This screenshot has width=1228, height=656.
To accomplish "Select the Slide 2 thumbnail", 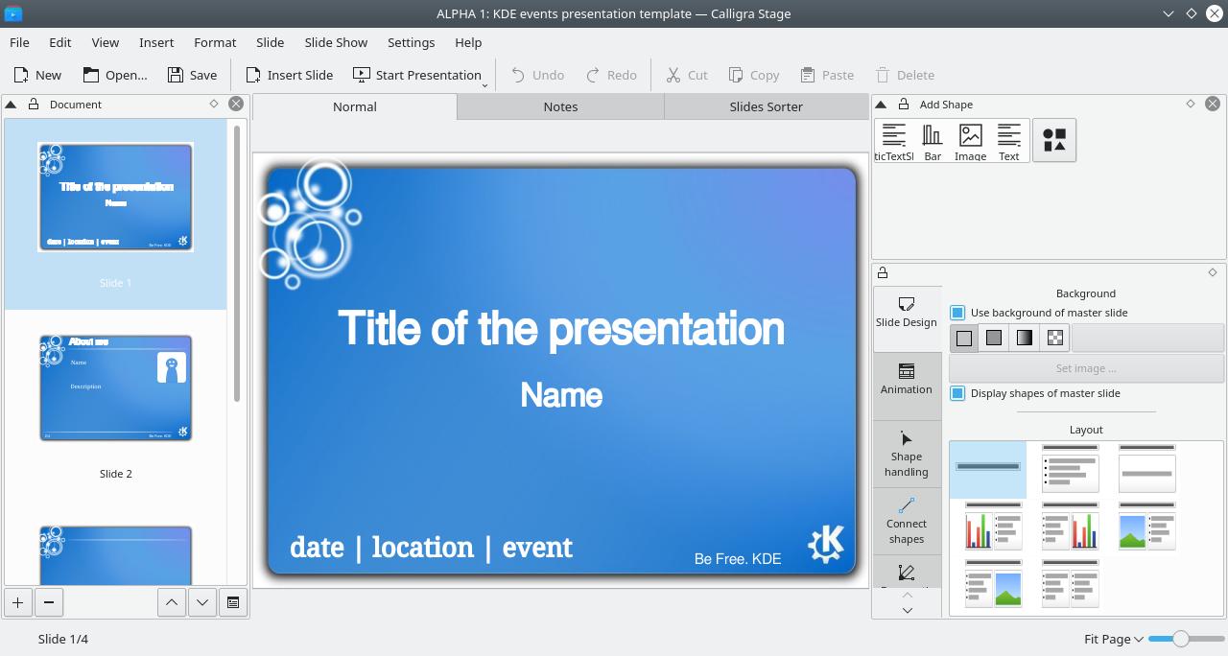I will pyautogui.click(x=115, y=387).
